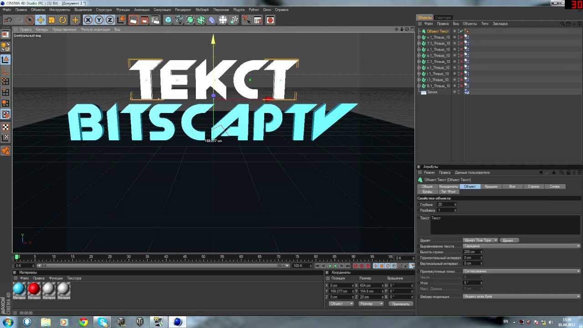Open Skype from the taskbar

102,322
